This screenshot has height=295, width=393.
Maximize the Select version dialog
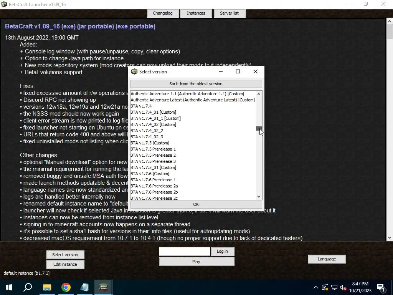pos(238,71)
